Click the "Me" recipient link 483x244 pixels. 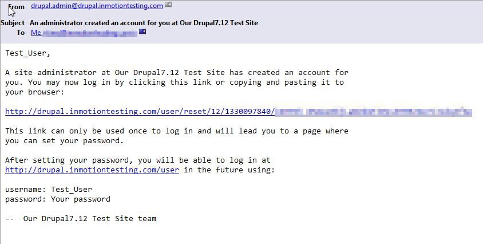[x=36, y=33]
